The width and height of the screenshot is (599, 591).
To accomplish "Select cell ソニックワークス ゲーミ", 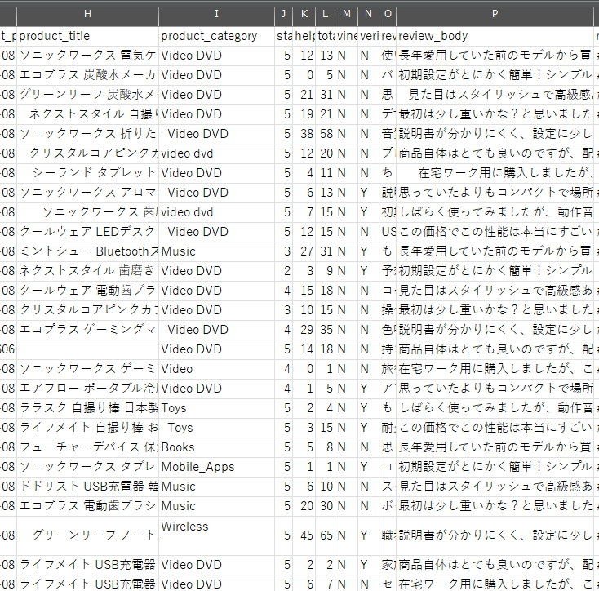I will [87, 369].
